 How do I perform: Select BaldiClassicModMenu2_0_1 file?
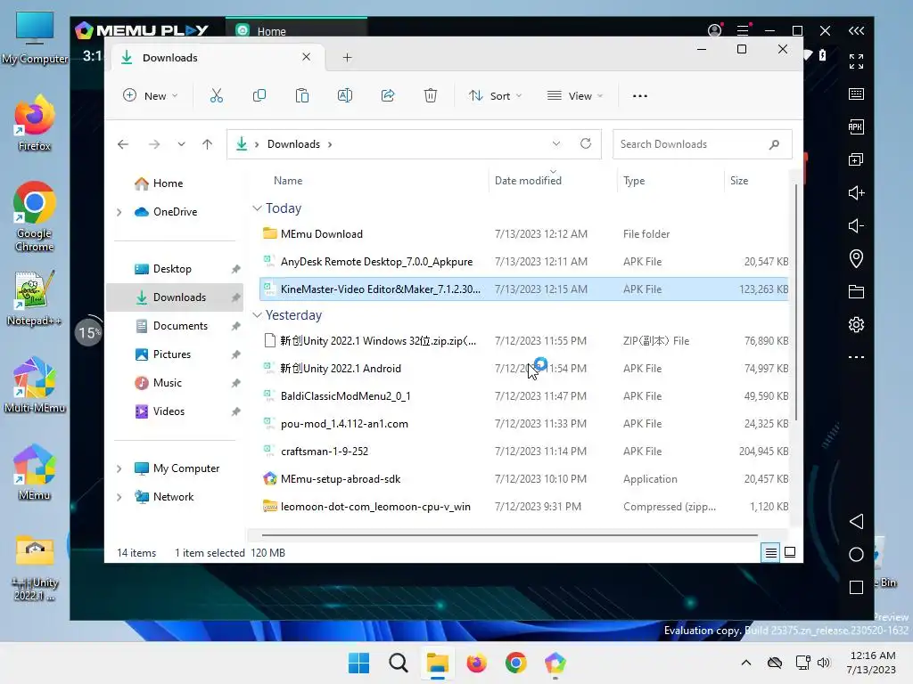(523, 396)
